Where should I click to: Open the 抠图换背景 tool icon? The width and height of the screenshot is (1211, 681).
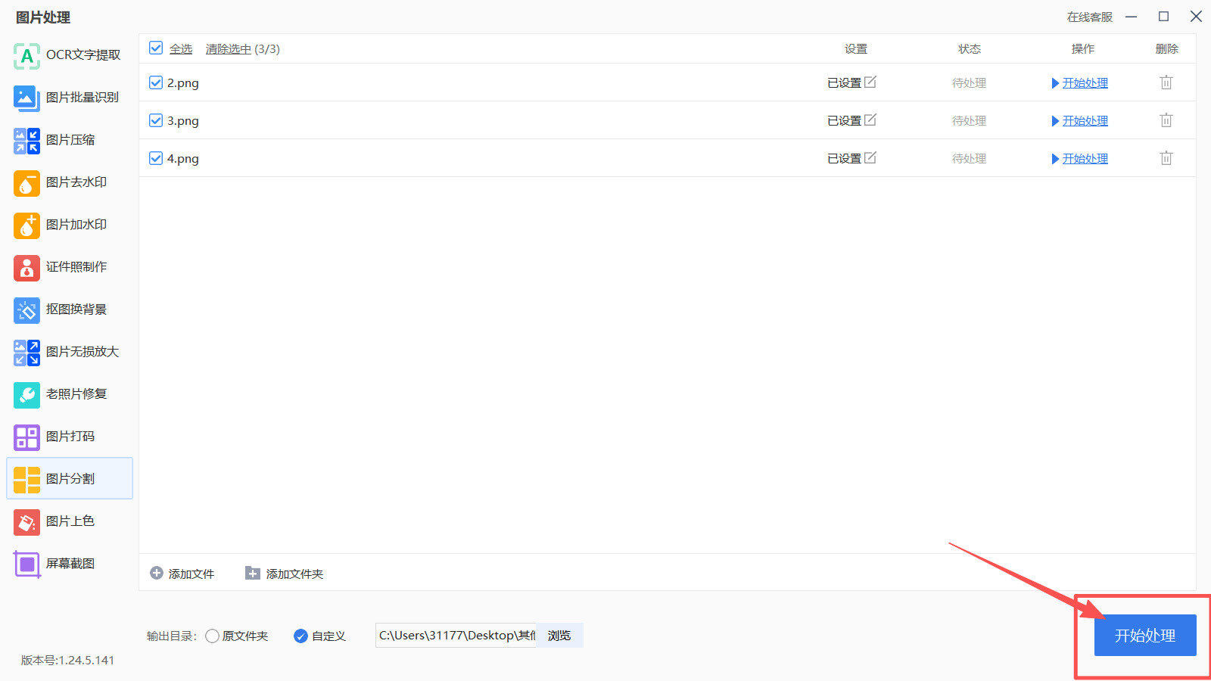coord(26,309)
